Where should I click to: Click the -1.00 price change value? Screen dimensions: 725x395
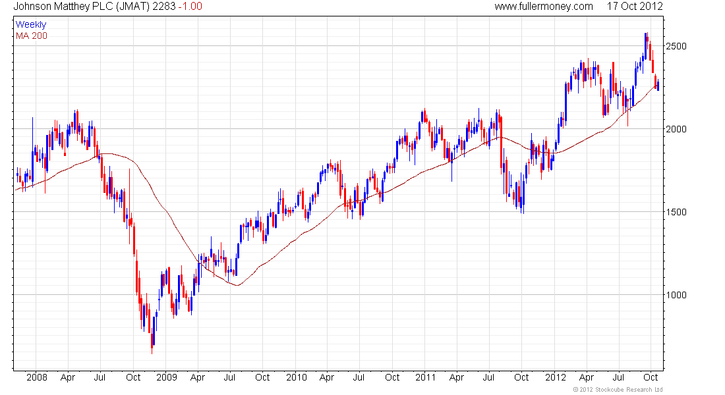[190, 7]
